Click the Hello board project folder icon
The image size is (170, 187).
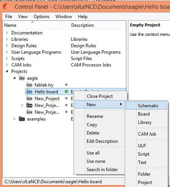[x=29, y=92]
